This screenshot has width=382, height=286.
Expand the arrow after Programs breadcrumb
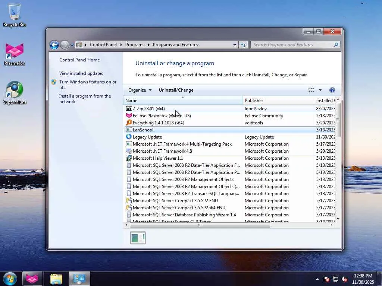148,45
